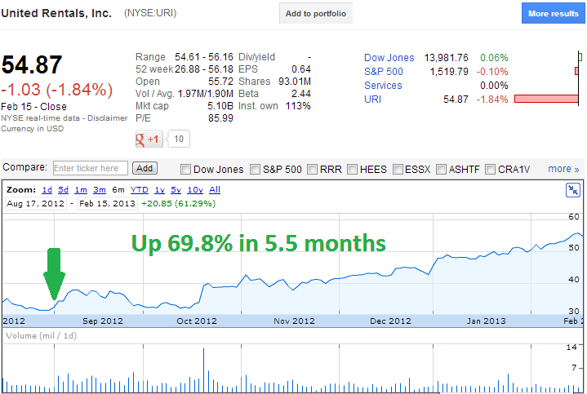Focus the Enter ticker here field
The image size is (587, 394).
click(91, 168)
